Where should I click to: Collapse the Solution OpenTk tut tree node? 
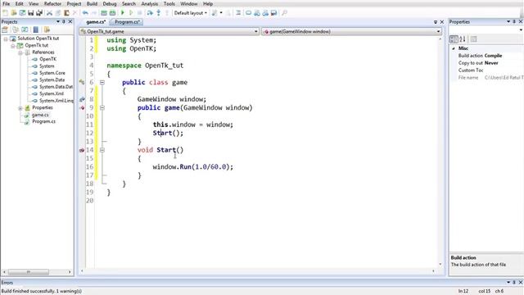click(x=6, y=39)
